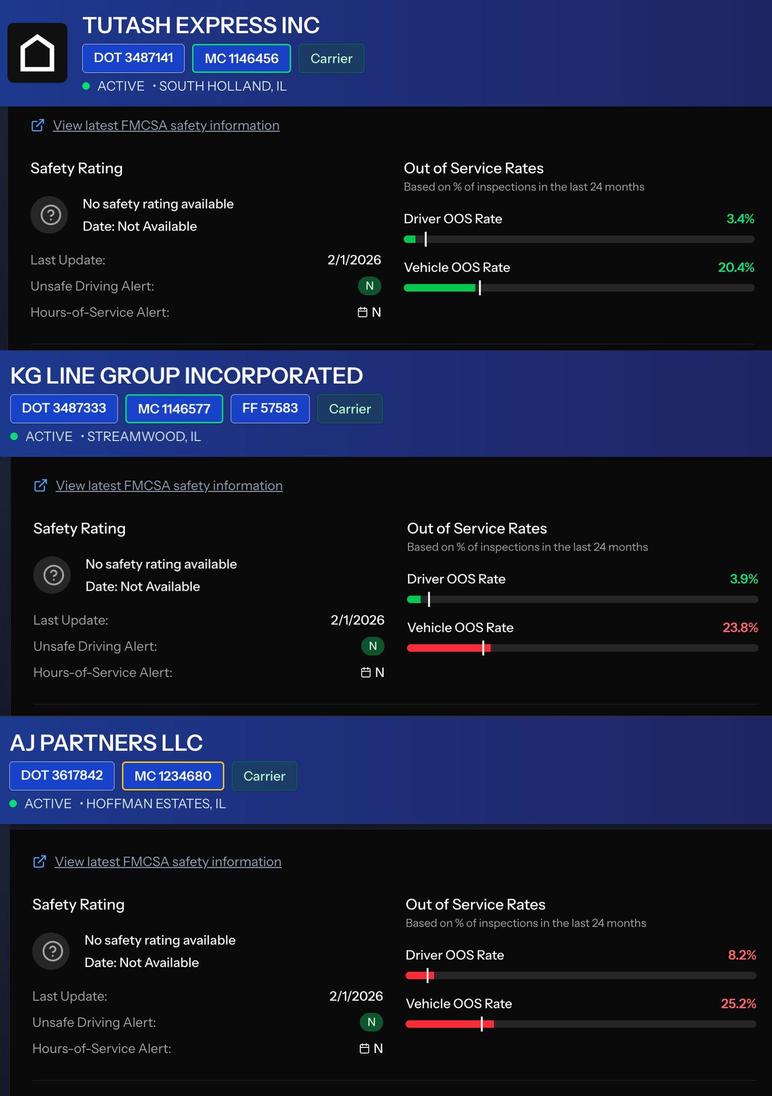Image resolution: width=772 pixels, height=1096 pixels.
Task: Click the 25.2% vehicle OOS value
Action: 738,1004
